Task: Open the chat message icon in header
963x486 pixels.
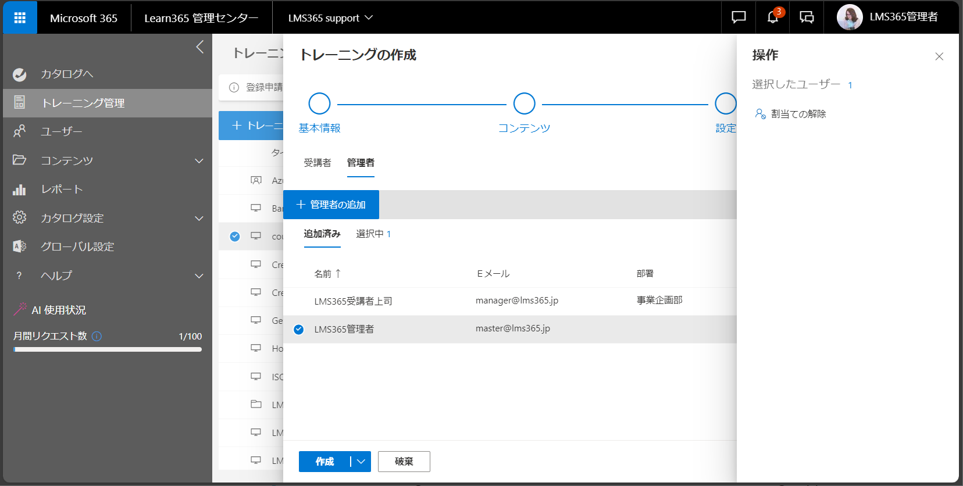Action: click(739, 17)
